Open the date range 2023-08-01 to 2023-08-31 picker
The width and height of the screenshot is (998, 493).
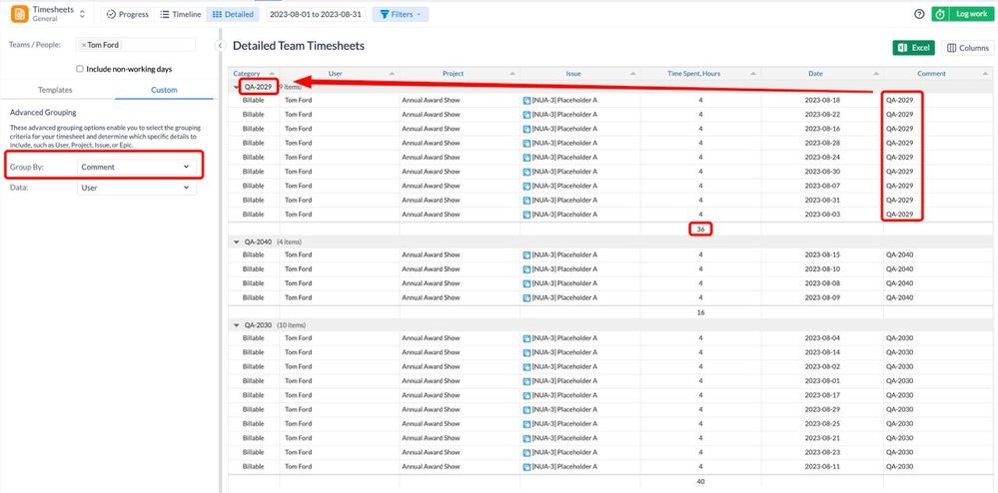click(x=316, y=14)
